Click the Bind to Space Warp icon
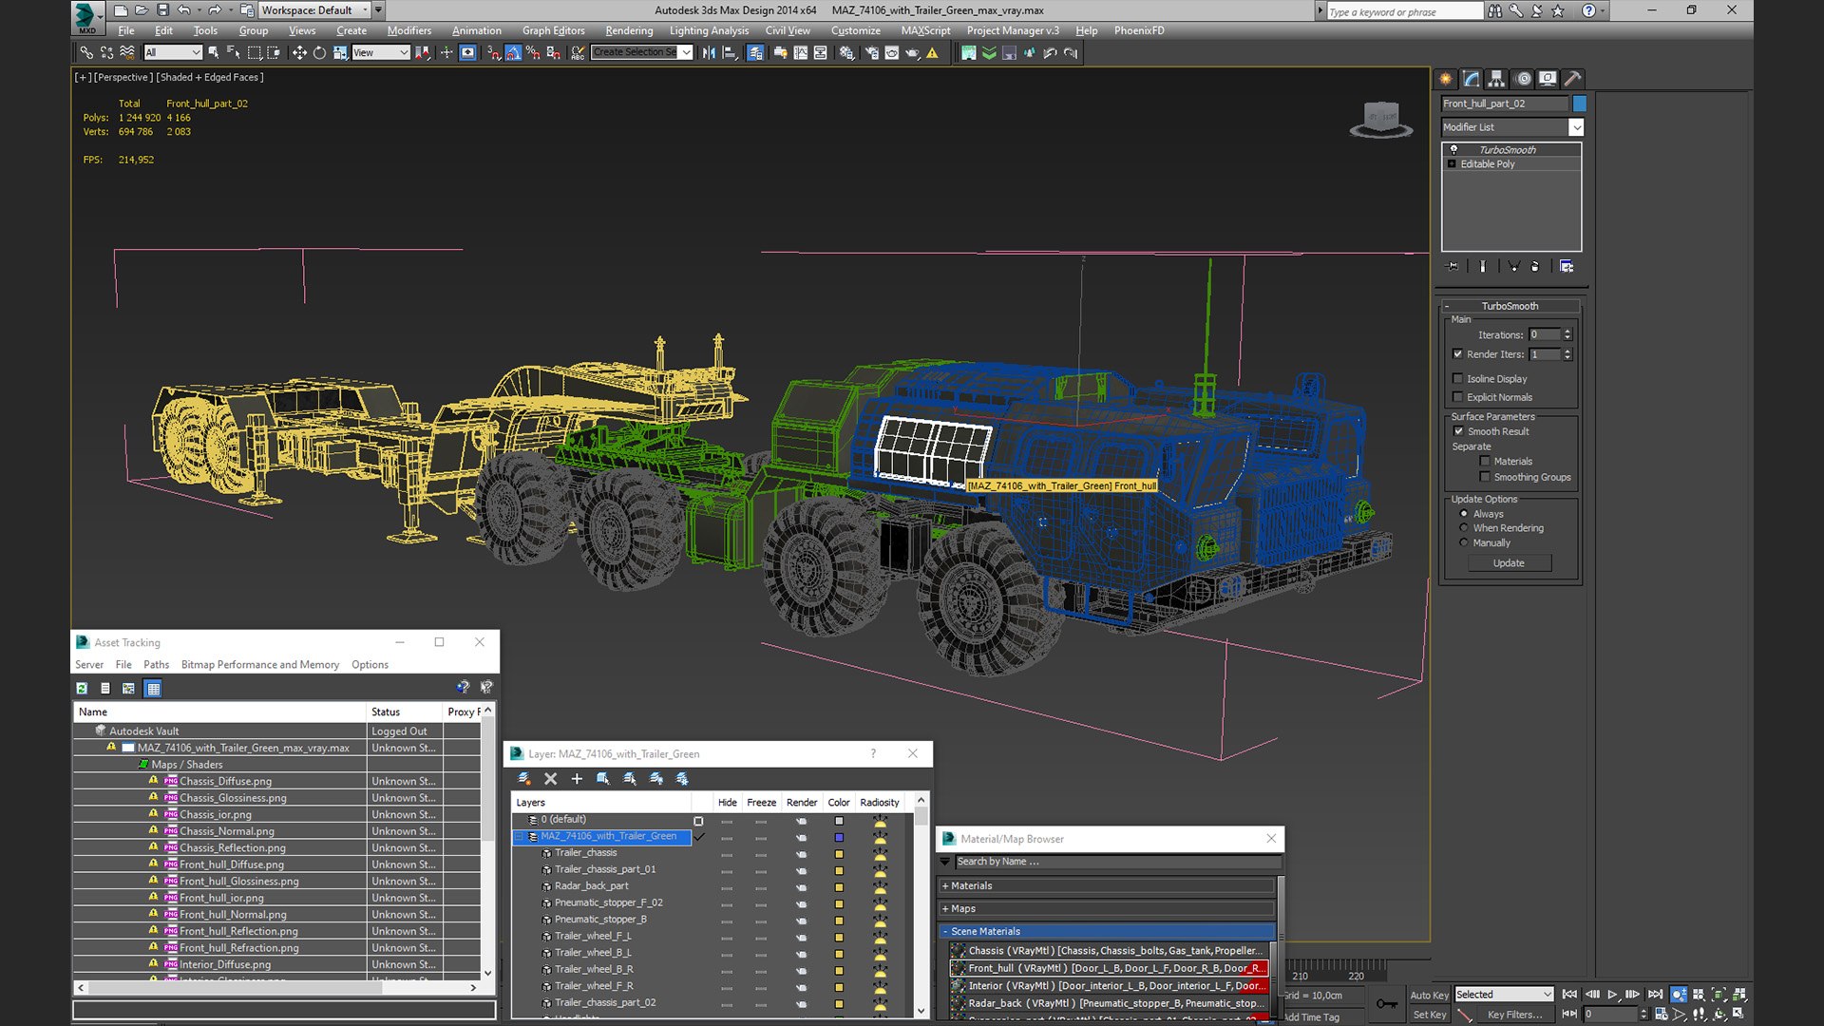Screen dimensions: 1824x1026 click(x=126, y=53)
